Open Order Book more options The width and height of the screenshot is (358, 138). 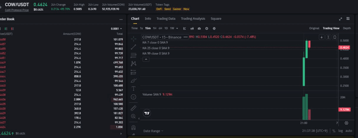[121, 20]
